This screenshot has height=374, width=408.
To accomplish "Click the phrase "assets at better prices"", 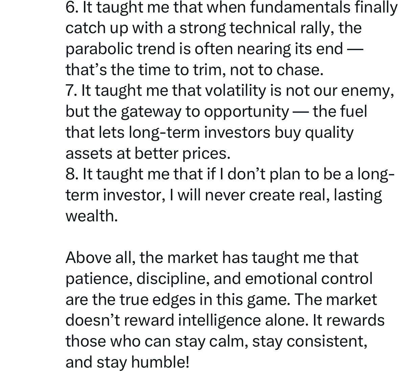I will [148, 154].
